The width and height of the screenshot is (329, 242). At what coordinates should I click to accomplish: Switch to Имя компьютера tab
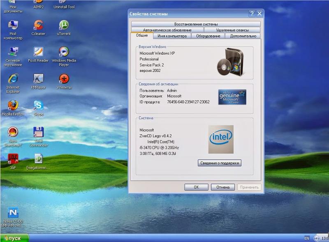[x=172, y=36]
